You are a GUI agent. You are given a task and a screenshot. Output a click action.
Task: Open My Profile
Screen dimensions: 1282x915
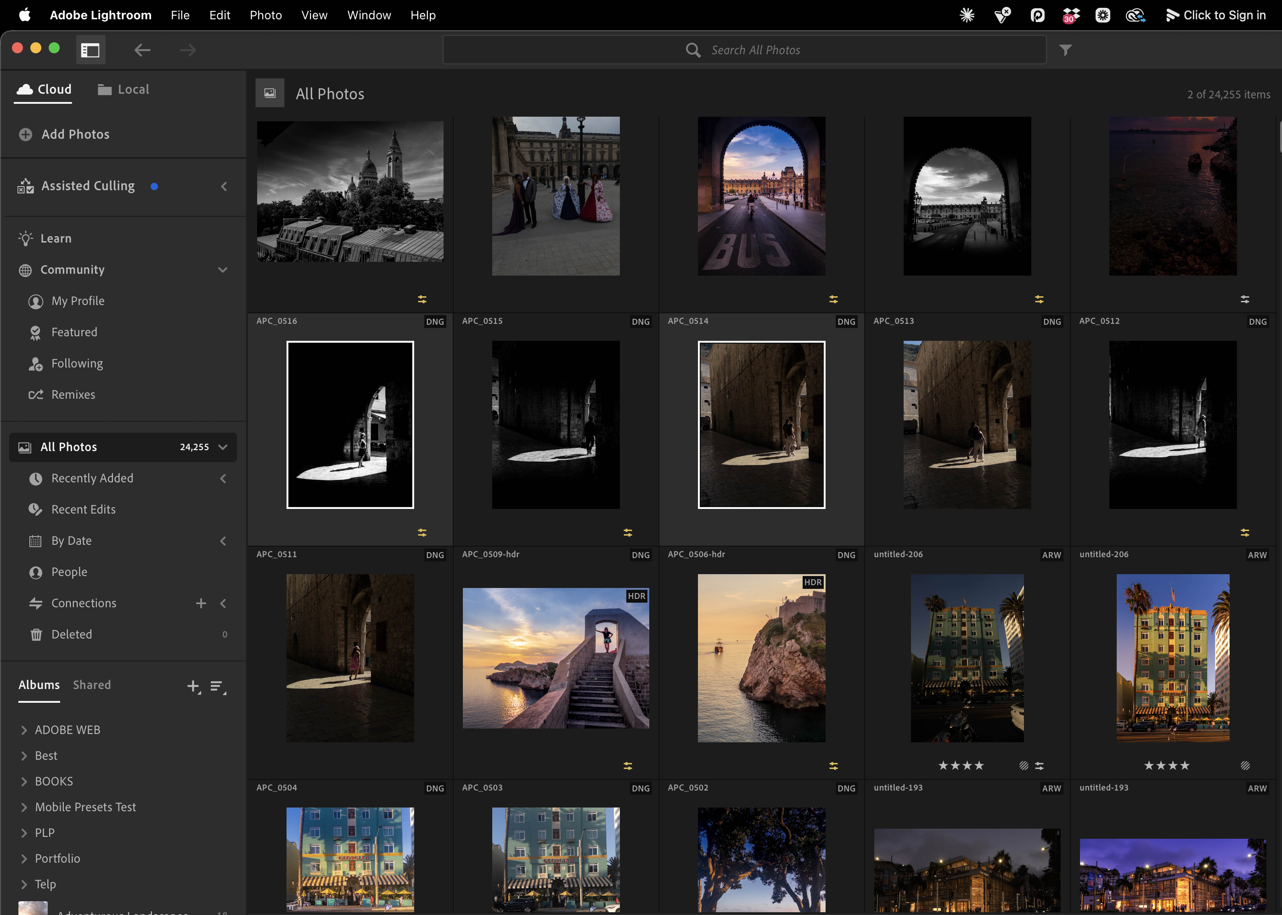[x=67, y=301]
